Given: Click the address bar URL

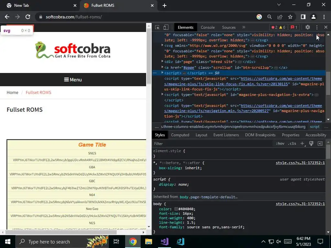Looking at the screenshot, I should [x=74, y=17].
